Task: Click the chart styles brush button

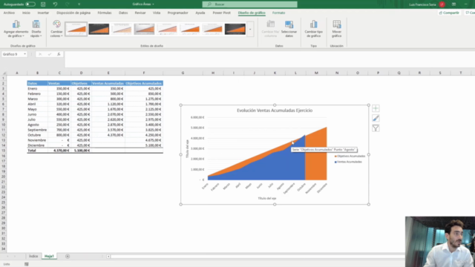Action: point(376,119)
